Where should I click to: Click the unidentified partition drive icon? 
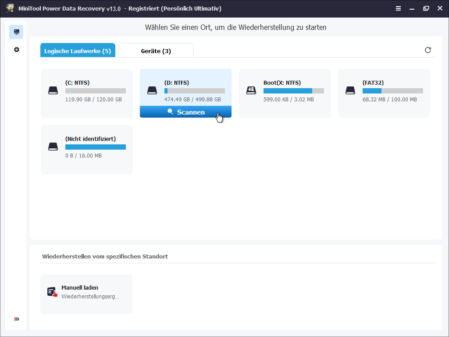coord(53,147)
